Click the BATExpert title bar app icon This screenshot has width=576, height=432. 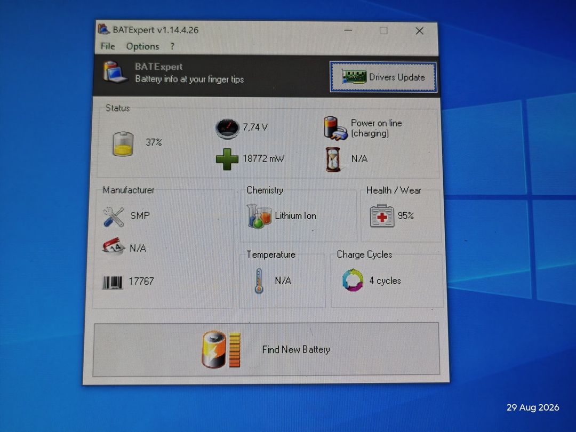[x=104, y=29]
